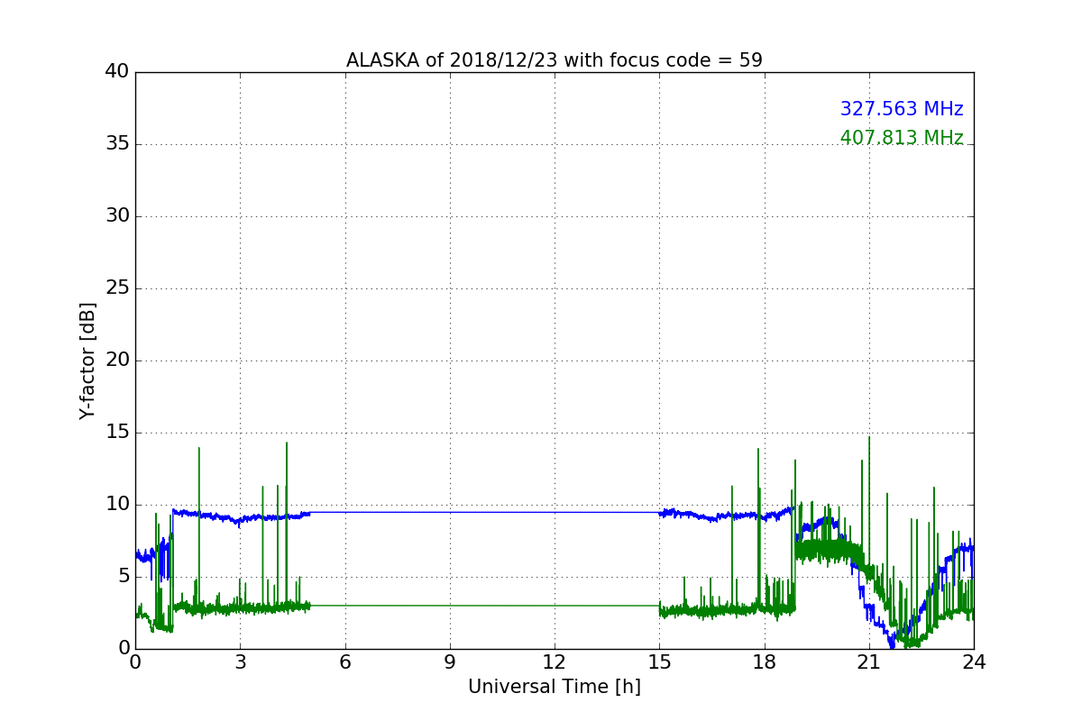Click the x-axis tick label 3

240,662
